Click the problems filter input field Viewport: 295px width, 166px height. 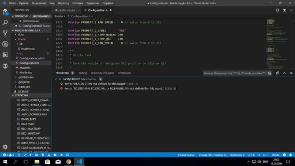pos(235,73)
